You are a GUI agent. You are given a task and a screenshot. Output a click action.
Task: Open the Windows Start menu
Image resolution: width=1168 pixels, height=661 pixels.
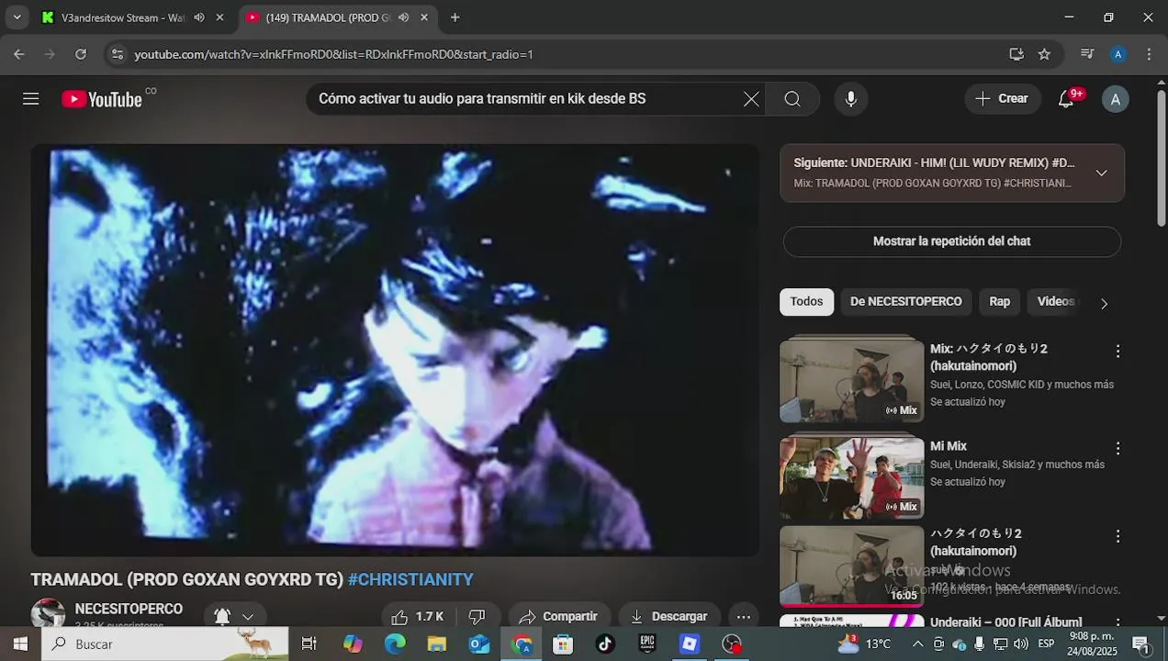tap(20, 644)
